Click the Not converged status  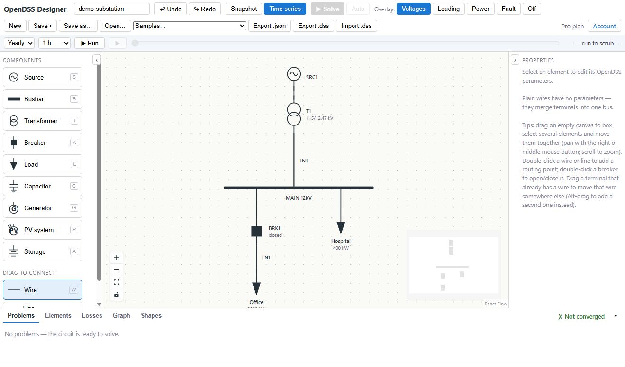click(x=581, y=316)
